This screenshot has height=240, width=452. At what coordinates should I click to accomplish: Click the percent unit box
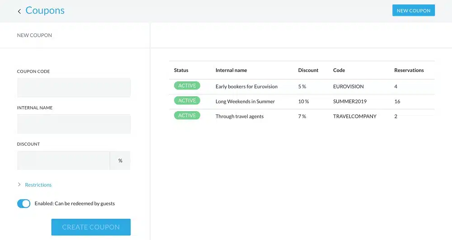coord(120,160)
